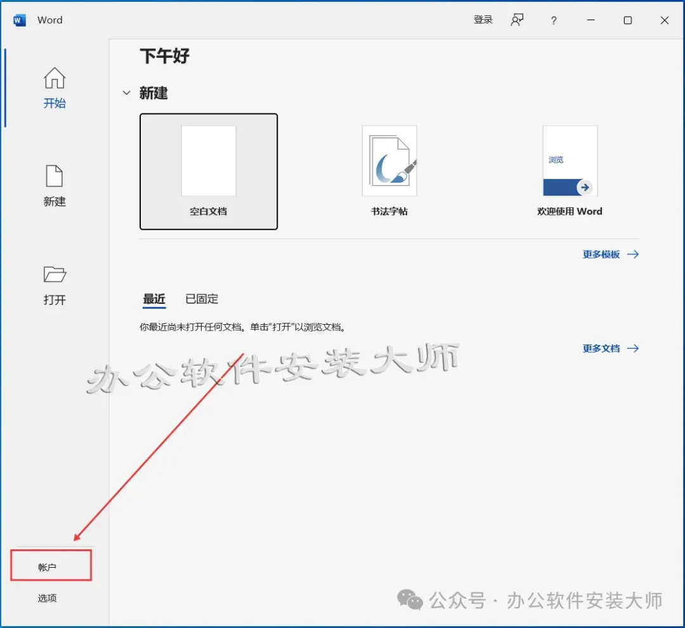Open 选项 options in sidebar

point(47,598)
